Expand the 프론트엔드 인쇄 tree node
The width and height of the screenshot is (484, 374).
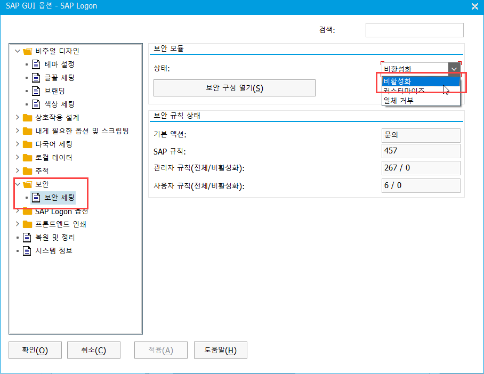point(18,224)
